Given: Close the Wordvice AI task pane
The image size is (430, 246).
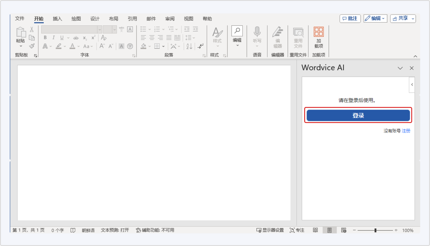Looking at the screenshot, I should [x=412, y=68].
